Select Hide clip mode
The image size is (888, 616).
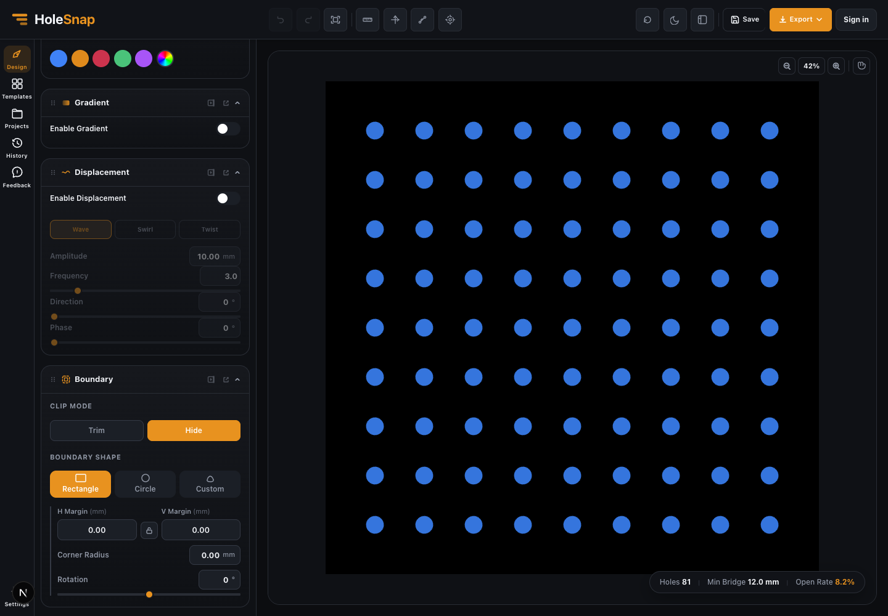[194, 431]
